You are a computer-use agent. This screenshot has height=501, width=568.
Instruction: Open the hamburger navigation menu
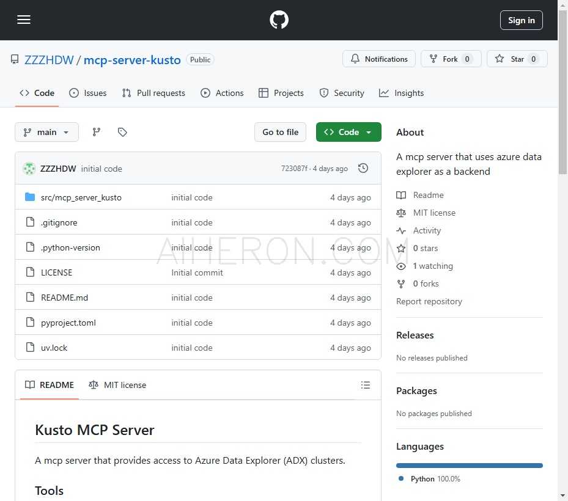[x=24, y=20]
